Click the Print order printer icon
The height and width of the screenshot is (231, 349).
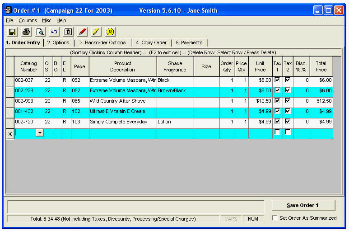[x=26, y=32]
